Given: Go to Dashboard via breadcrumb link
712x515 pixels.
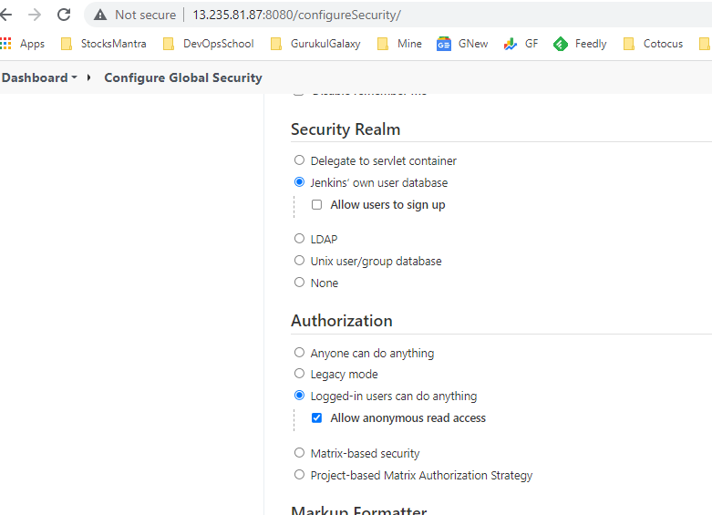Looking at the screenshot, I should 35,77.
